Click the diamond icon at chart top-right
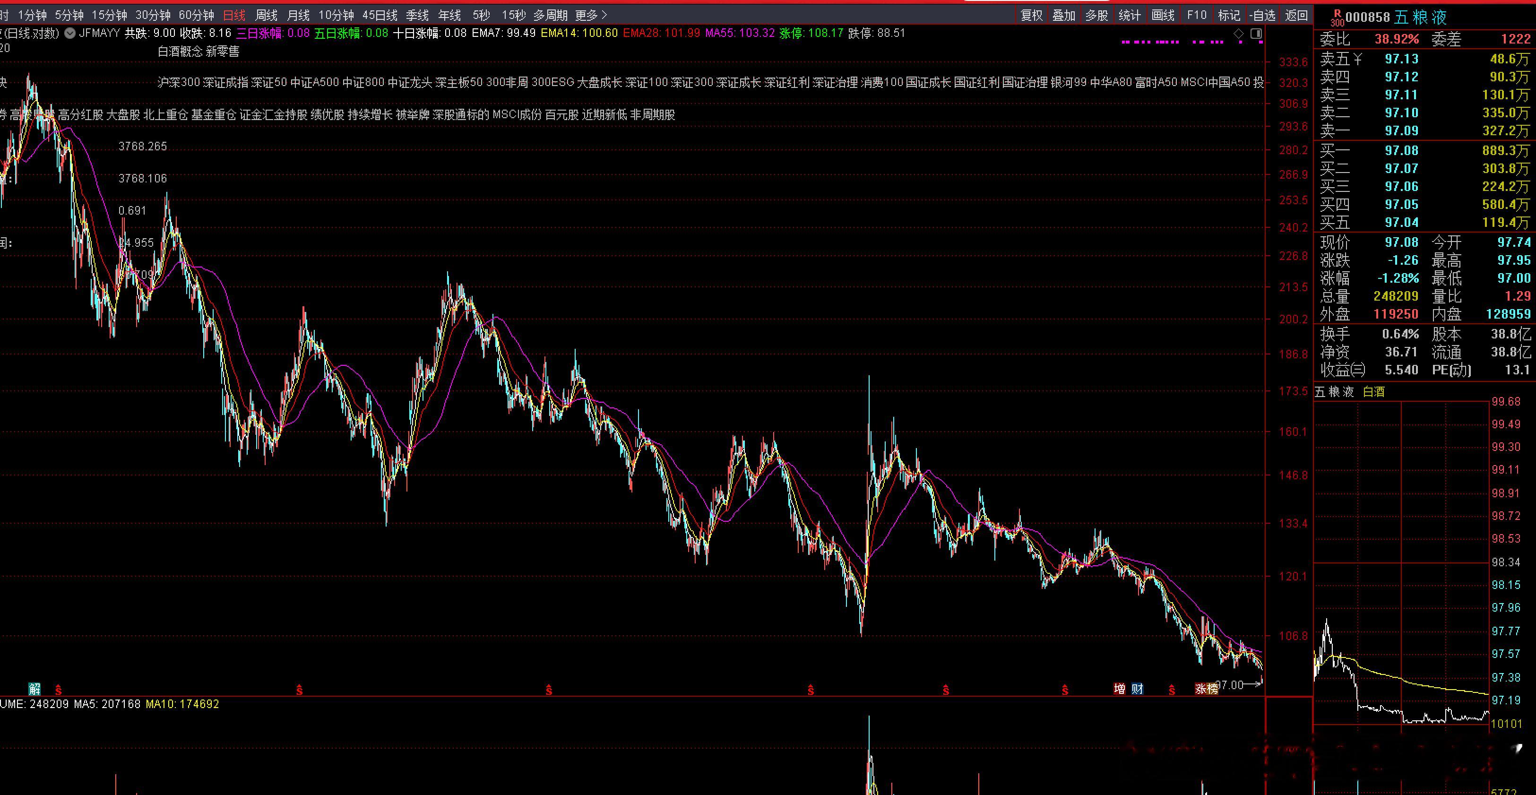Image resolution: width=1536 pixels, height=795 pixels. point(1239,34)
